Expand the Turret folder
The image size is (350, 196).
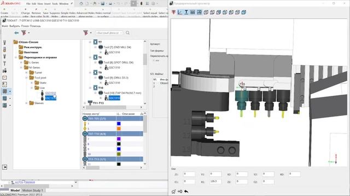(x=27, y=72)
